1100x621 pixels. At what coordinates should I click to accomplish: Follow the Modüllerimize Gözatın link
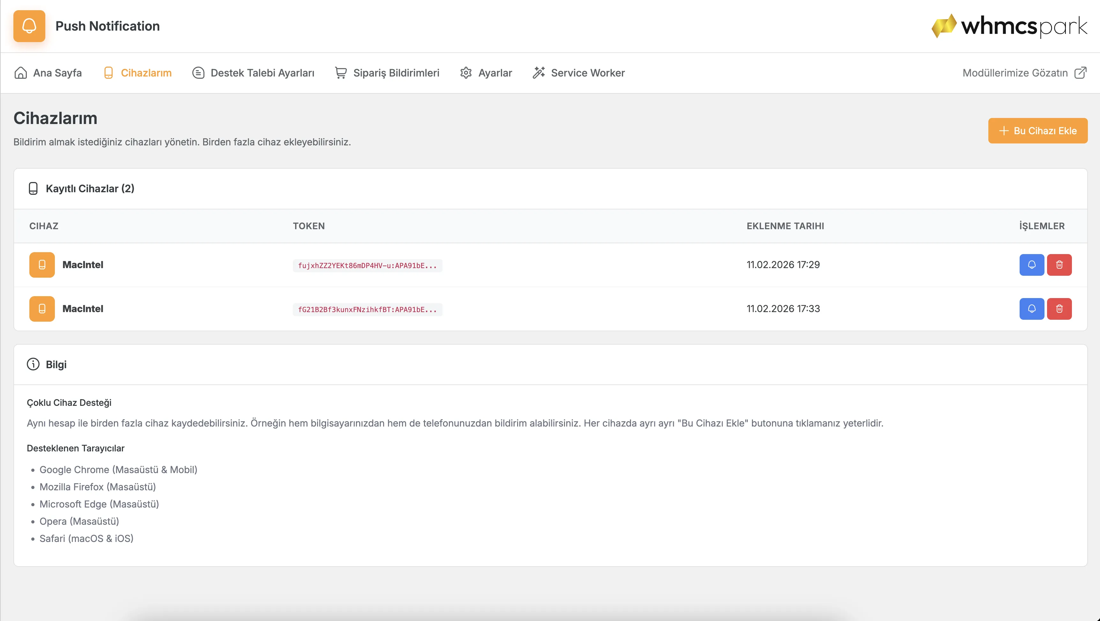[1024, 73]
